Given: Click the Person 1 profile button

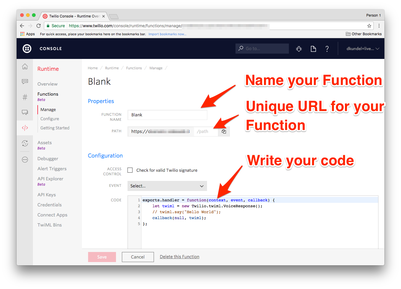Looking at the screenshot, I should (x=373, y=15).
